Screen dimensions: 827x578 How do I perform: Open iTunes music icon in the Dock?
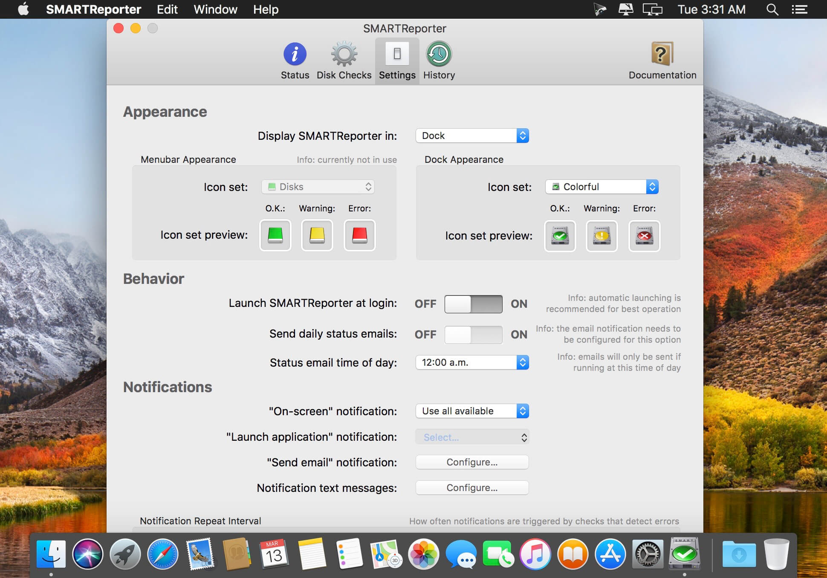point(535,554)
